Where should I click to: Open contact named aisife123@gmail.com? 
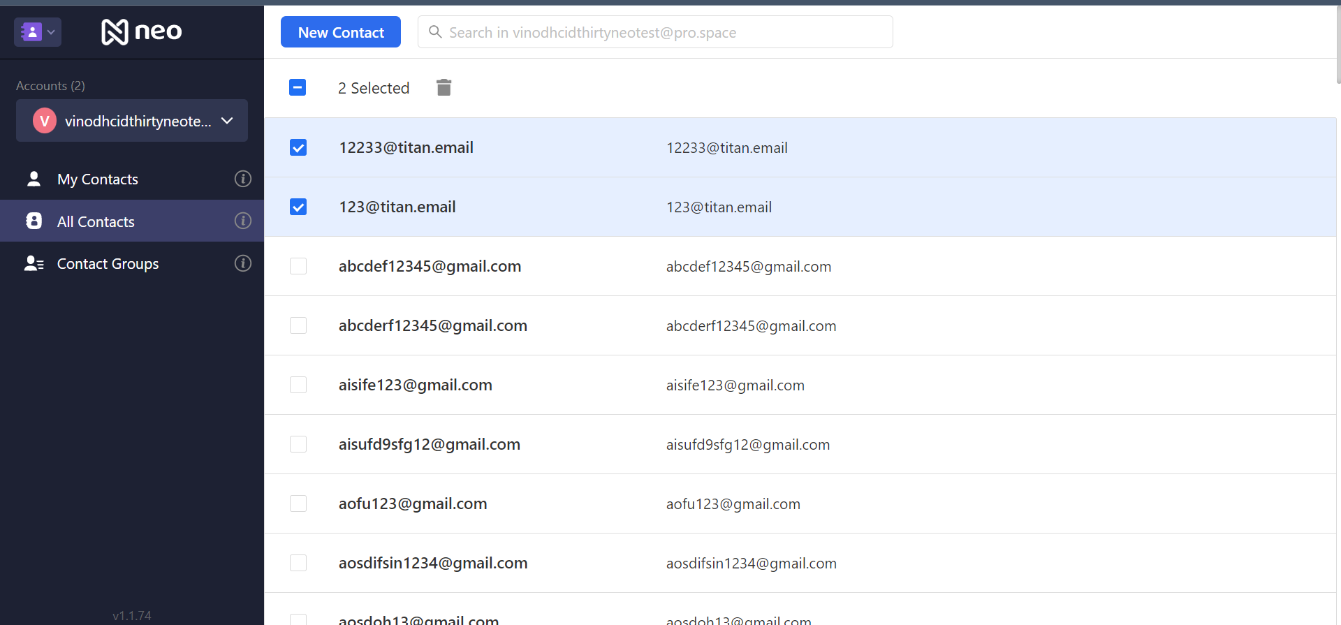416,385
